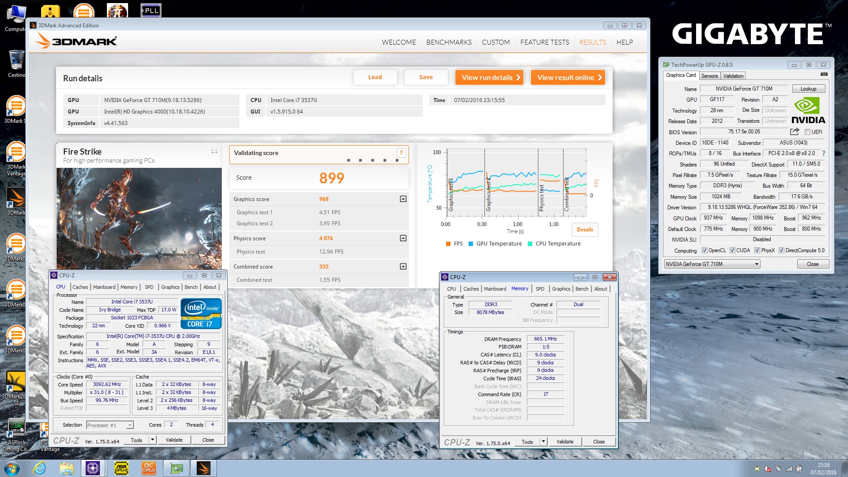The width and height of the screenshot is (848, 477).
Task: Click the NVIDIA logo in GPU-Z
Action: (808, 110)
